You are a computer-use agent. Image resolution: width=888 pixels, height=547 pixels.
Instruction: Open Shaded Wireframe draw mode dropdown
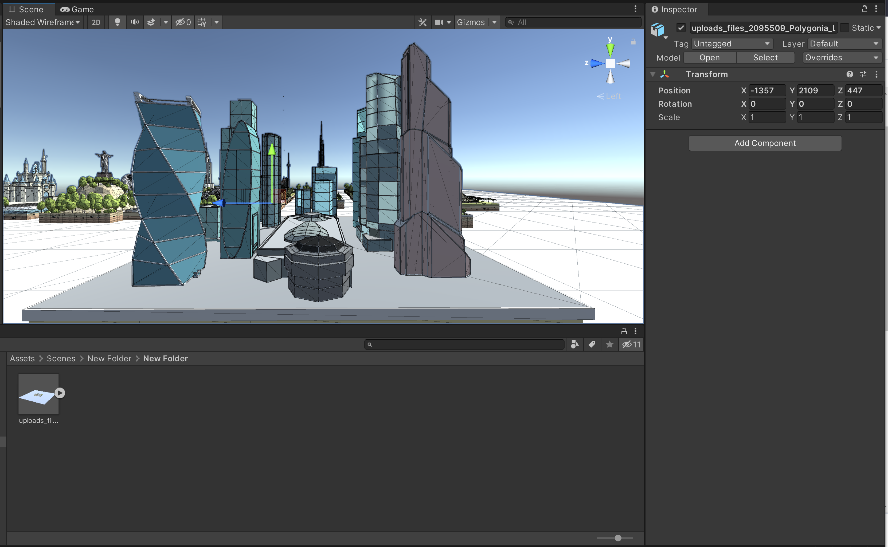(x=43, y=22)
